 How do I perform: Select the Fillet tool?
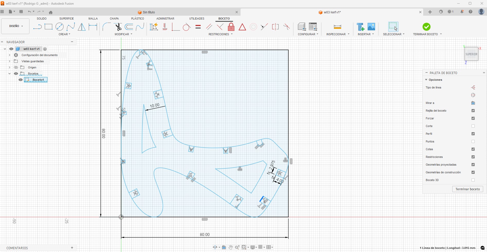[107, 27]
